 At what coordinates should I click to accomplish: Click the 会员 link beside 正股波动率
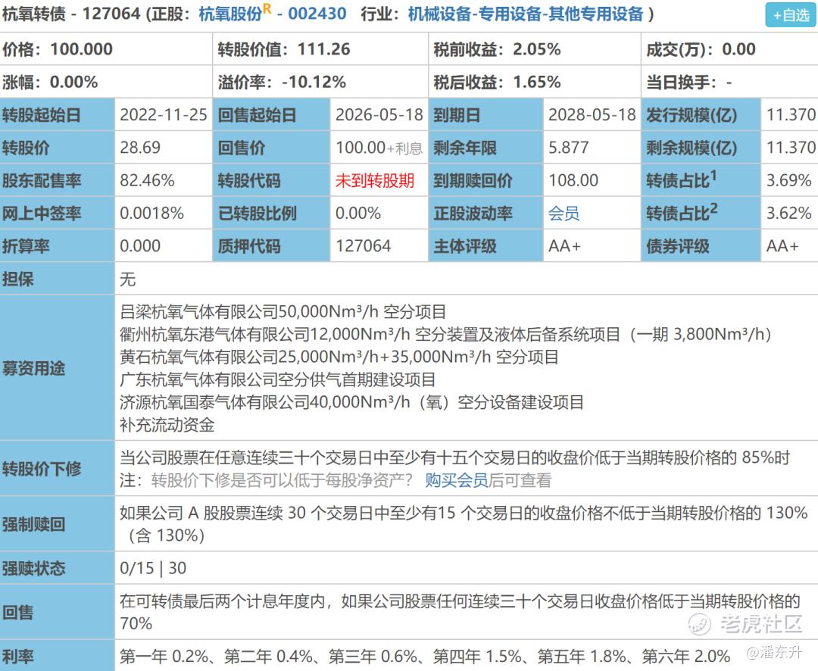(564, 214)
